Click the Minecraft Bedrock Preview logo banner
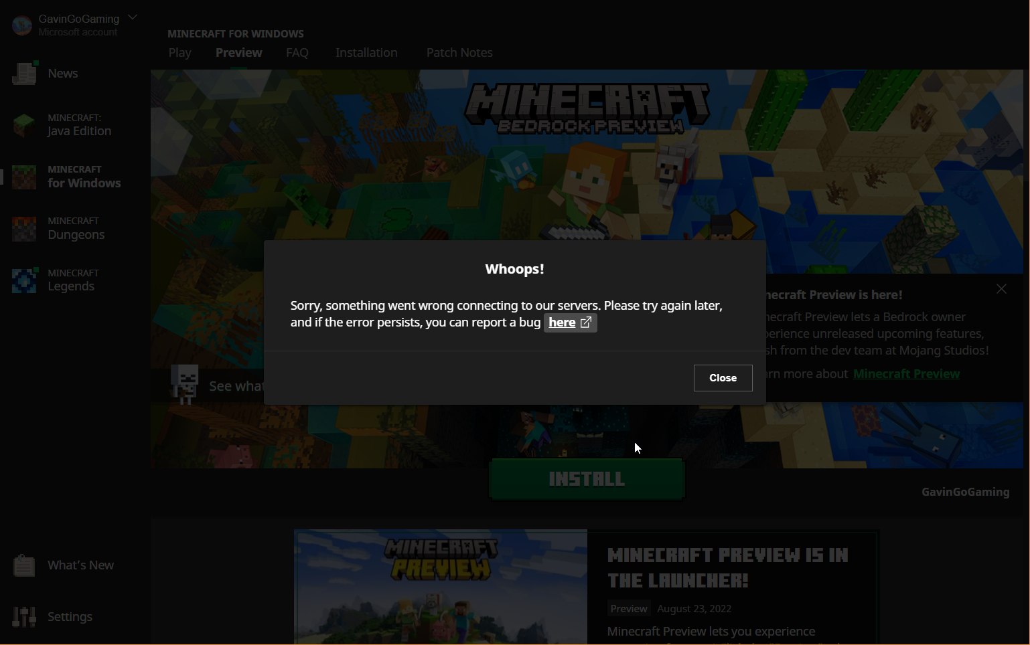The image size is (1030, 645). click(587, 108)
